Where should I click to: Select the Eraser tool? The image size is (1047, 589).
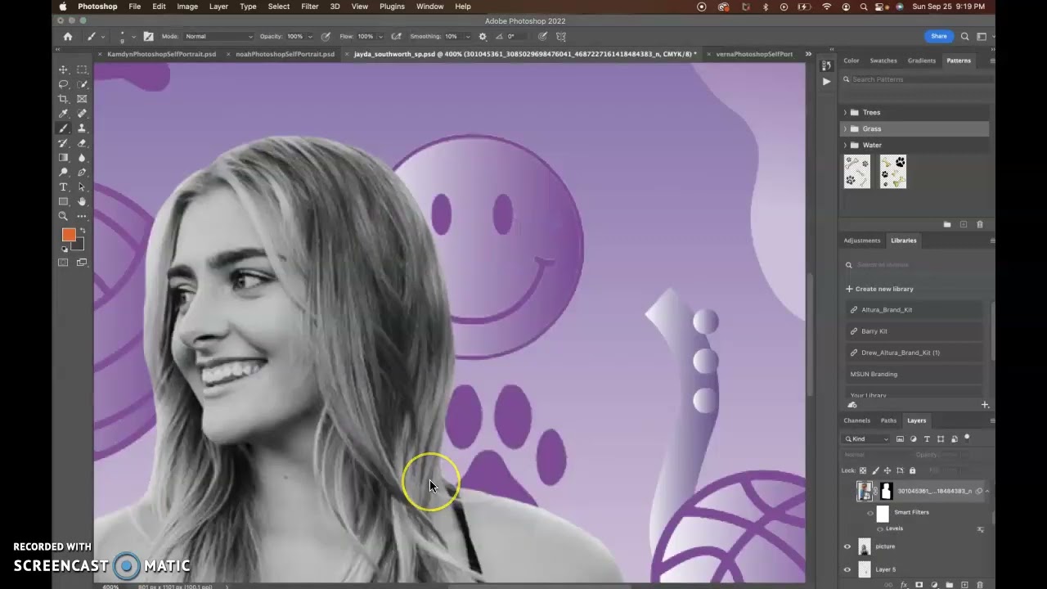pos(82,143)
